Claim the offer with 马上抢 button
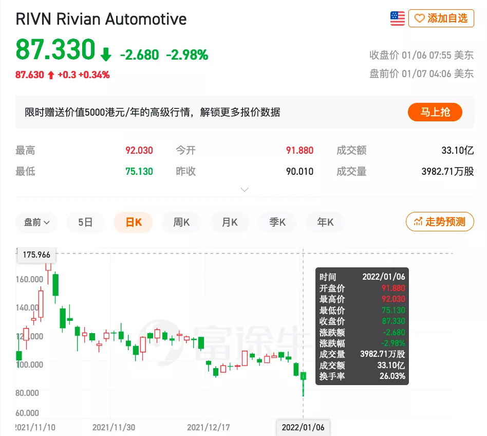 435,112
